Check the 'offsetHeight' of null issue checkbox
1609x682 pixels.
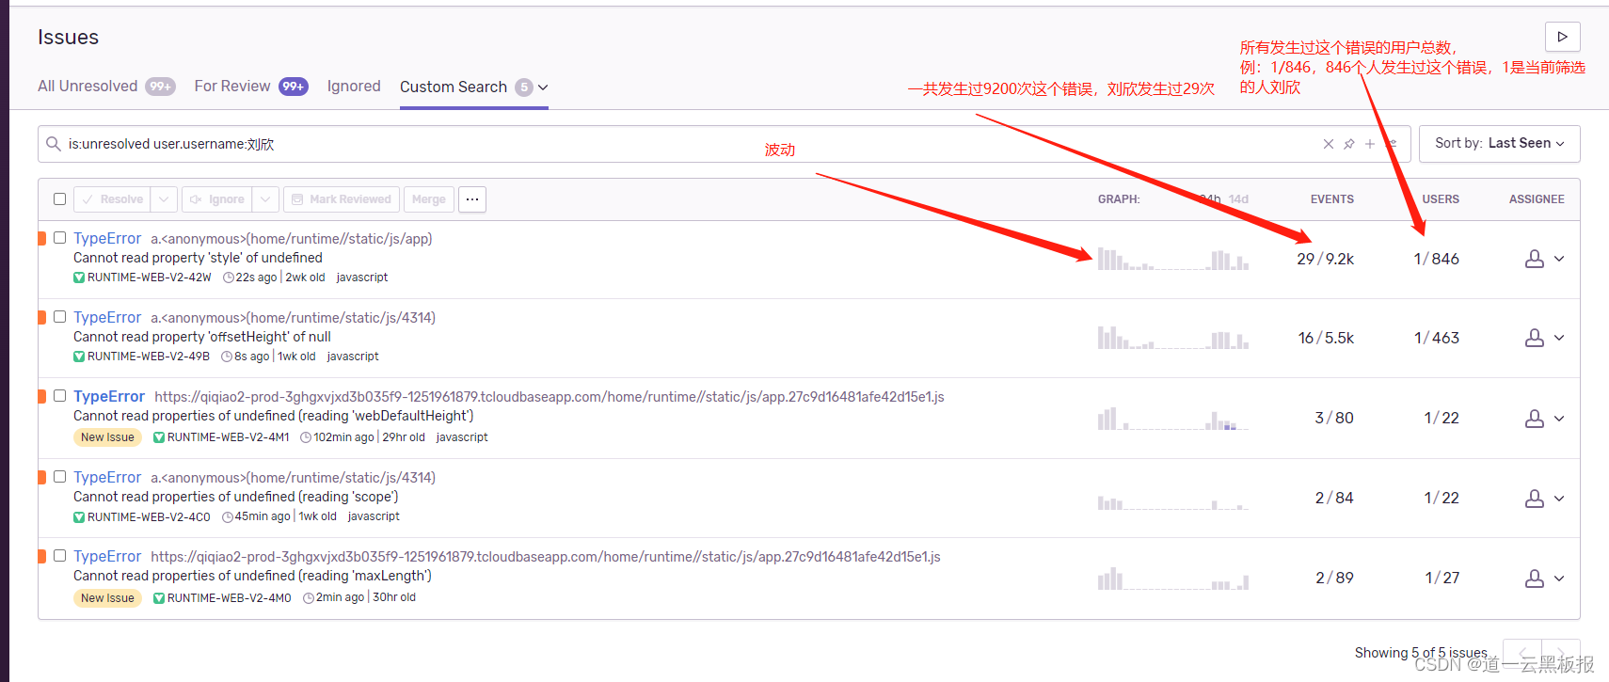pyautogui.click(x=59, y=317)
